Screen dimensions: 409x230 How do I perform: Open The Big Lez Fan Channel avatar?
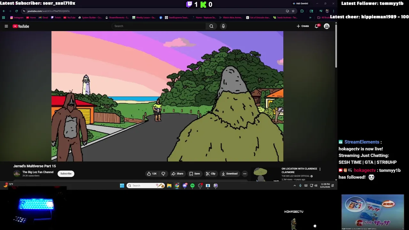coord(17,173)
